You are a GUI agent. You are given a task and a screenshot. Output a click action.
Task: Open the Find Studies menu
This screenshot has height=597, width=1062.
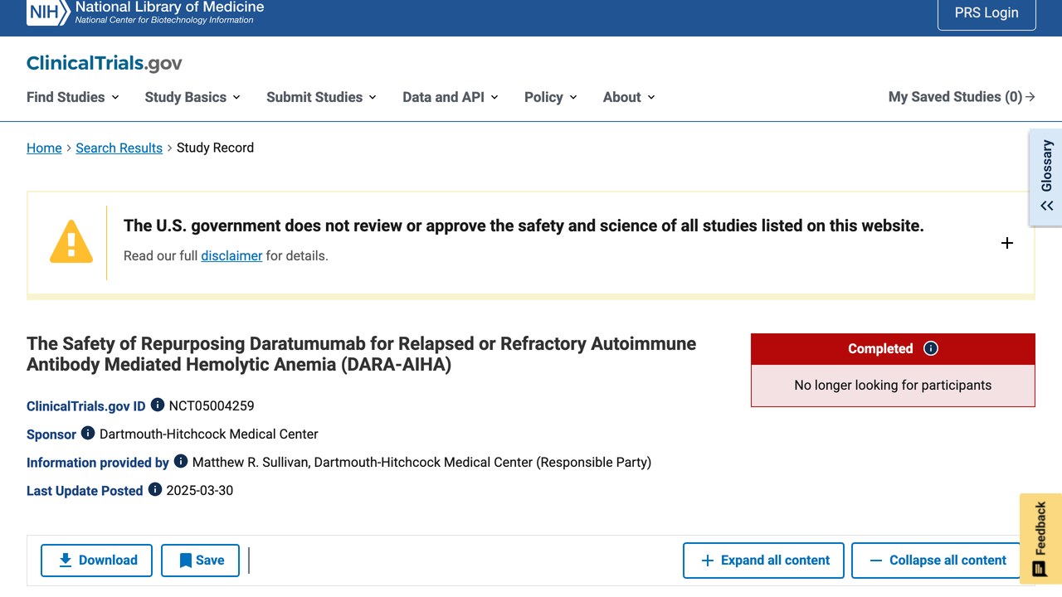[73, 97]
